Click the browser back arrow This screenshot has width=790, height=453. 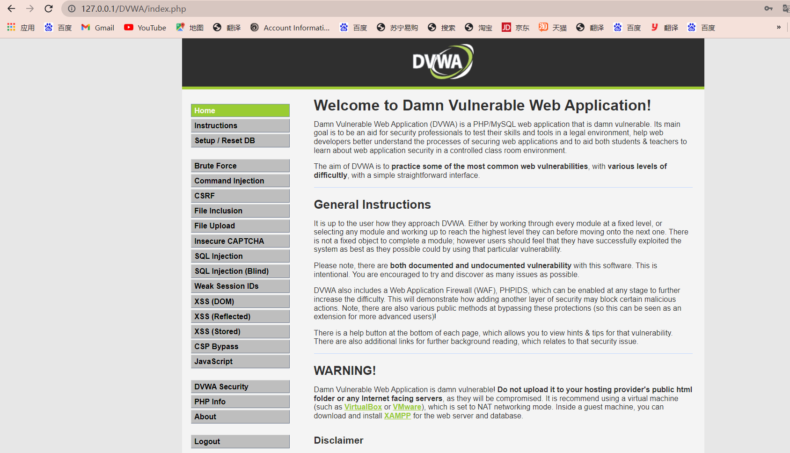(x=11, y=8)
